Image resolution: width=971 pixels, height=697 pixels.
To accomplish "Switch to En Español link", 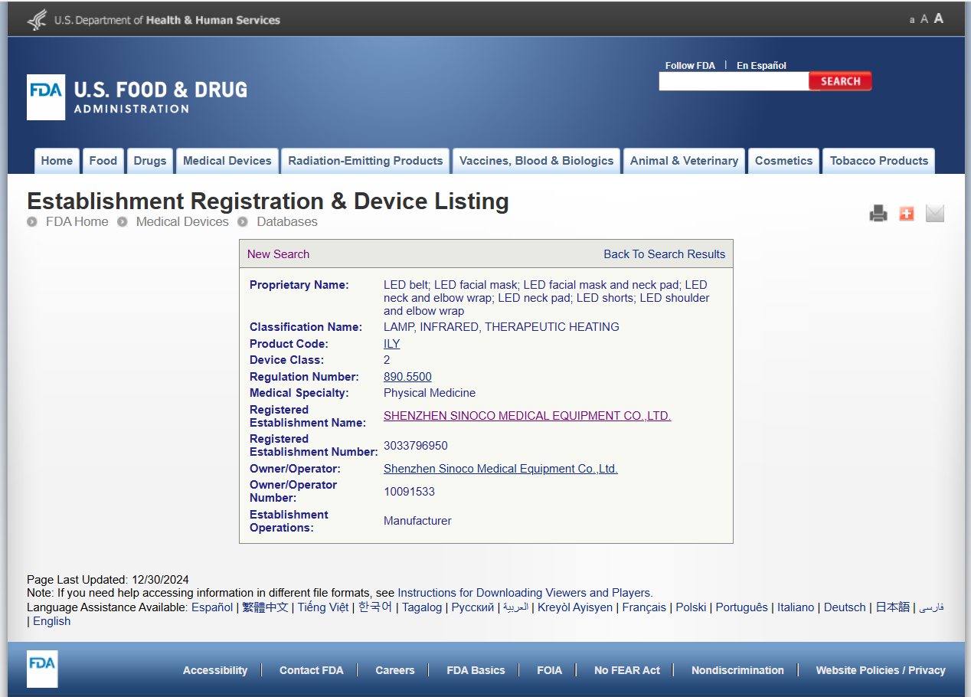I will coord(761,66).
